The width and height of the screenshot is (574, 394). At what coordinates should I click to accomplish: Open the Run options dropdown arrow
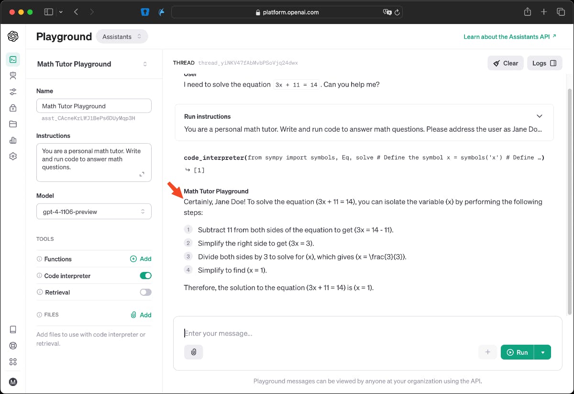coord(542,352)
